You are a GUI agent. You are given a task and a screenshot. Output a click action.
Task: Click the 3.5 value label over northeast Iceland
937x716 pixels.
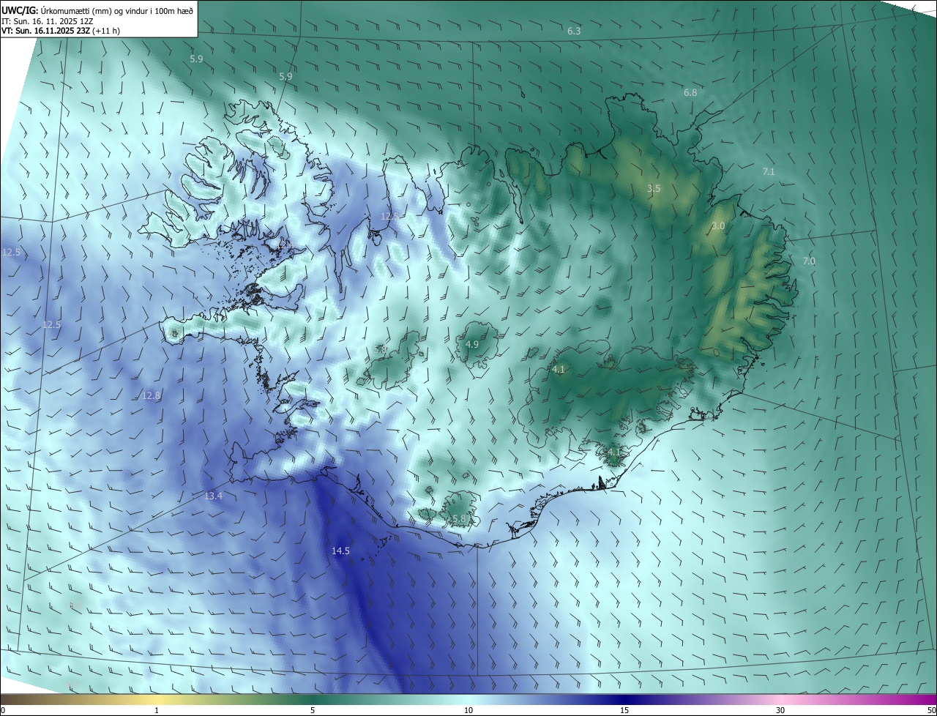click(654, 189)
